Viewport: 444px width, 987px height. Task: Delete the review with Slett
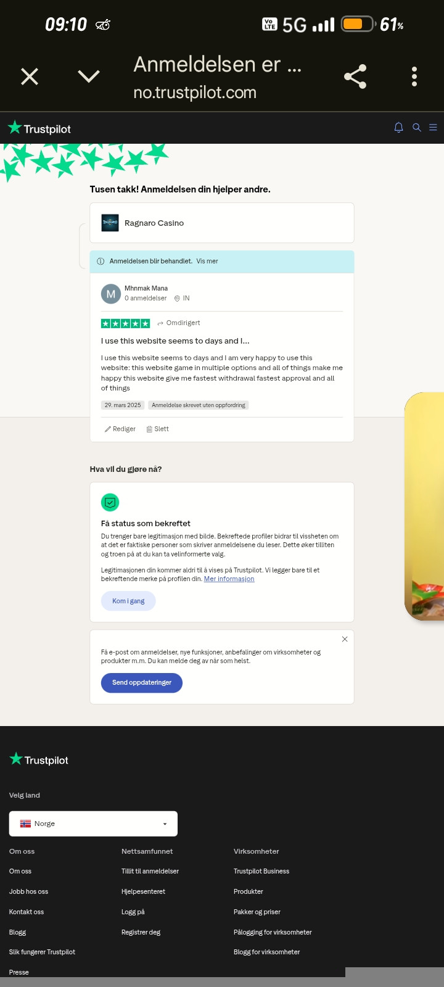coord(158,429)
